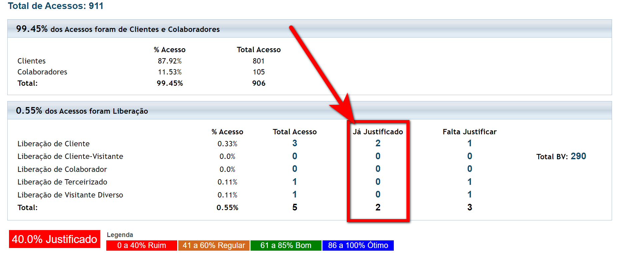Collapse the "Acessos foram Liberação" panel header
The width and height of the screenshot is (619, 253).
click(309, 111)
